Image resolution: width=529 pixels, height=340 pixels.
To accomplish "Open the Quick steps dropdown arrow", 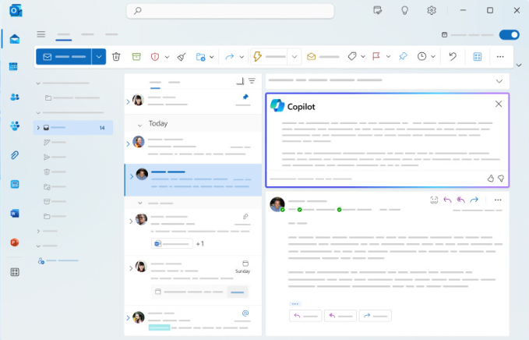I will click(294, 57).
